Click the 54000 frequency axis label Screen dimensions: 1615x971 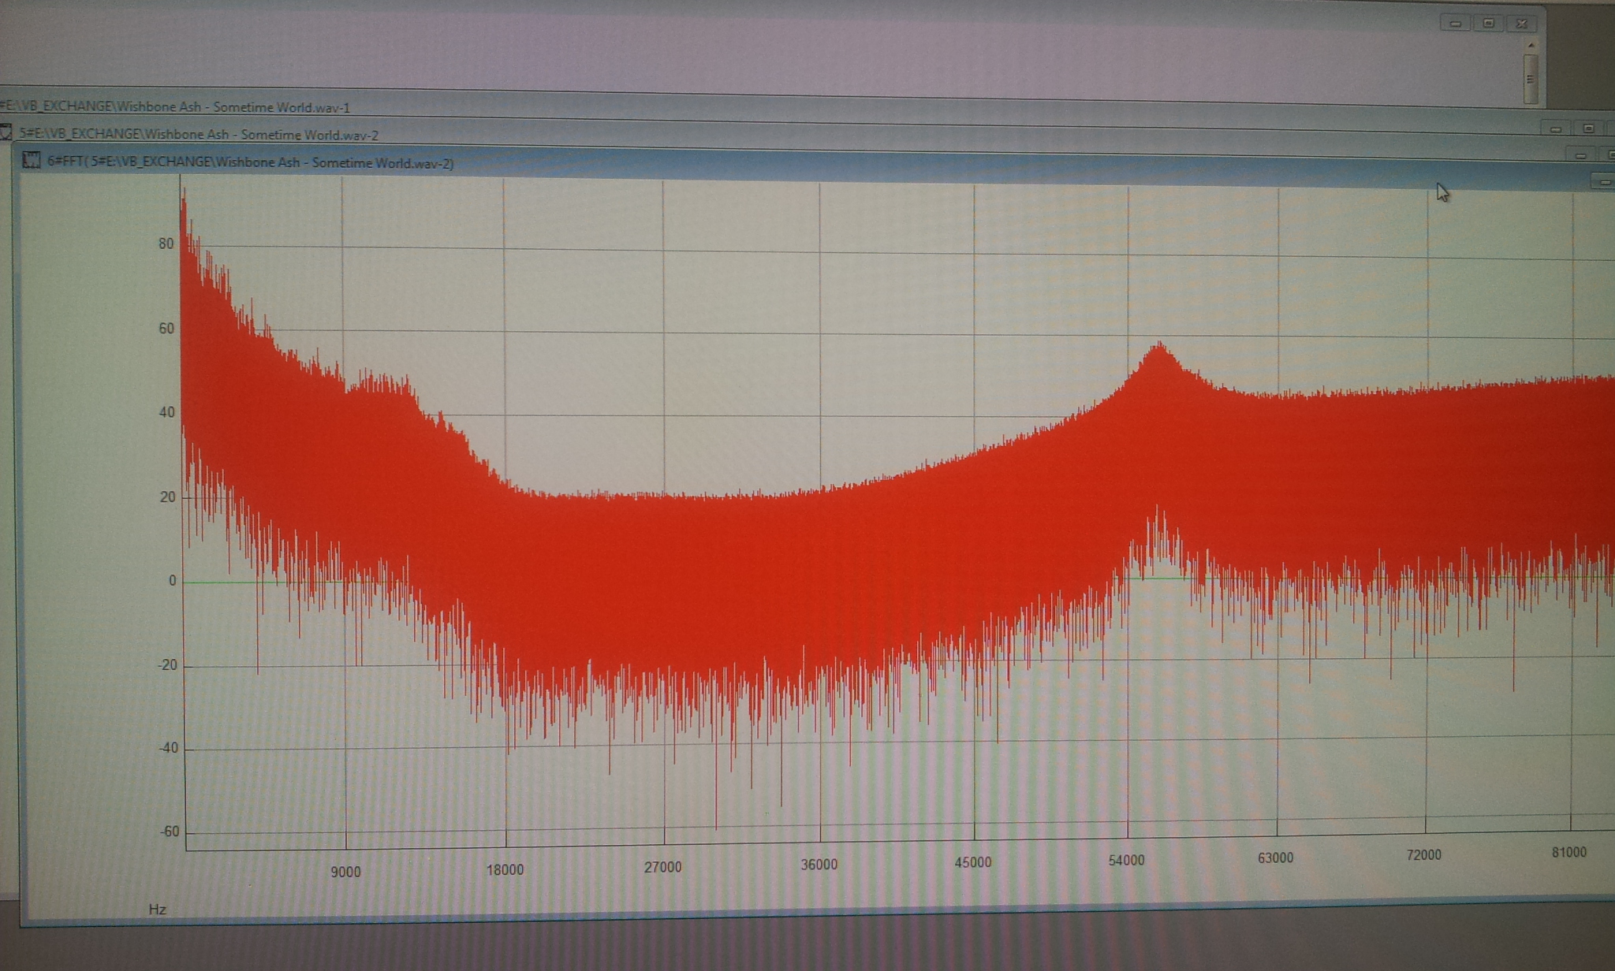tap(1126, 860)
